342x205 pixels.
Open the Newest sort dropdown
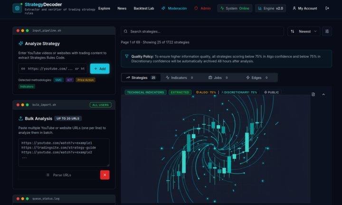click(x=304, y=31)
